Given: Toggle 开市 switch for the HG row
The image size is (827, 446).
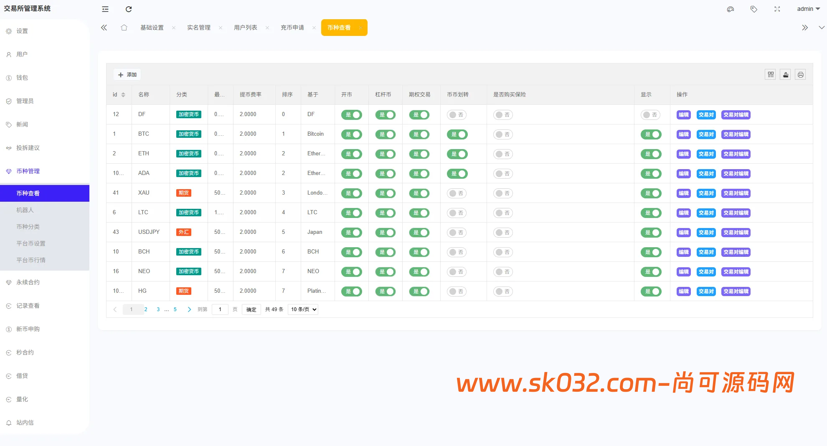Looking at the screenshot, I should [352, 291].
